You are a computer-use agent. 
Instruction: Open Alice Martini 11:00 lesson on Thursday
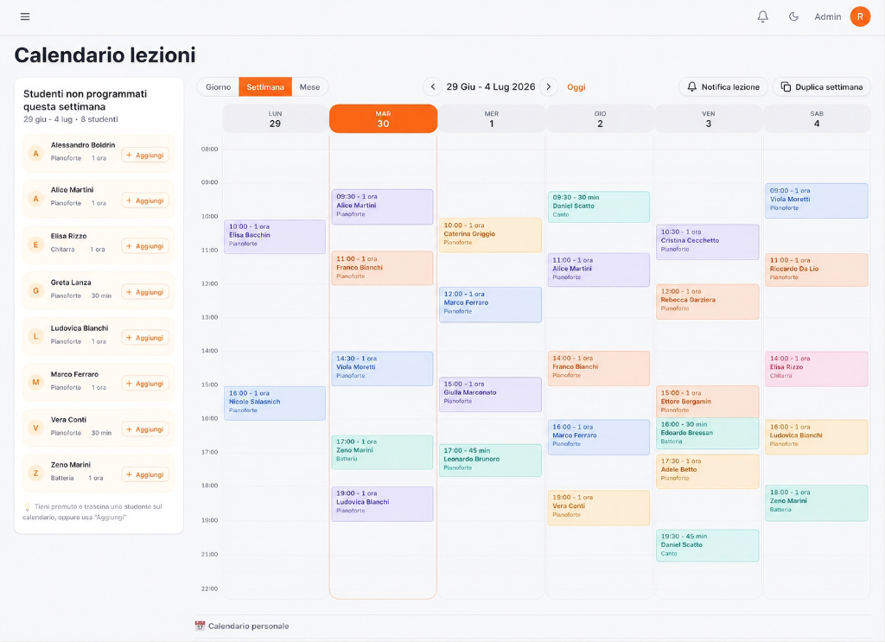coord(599,270)
